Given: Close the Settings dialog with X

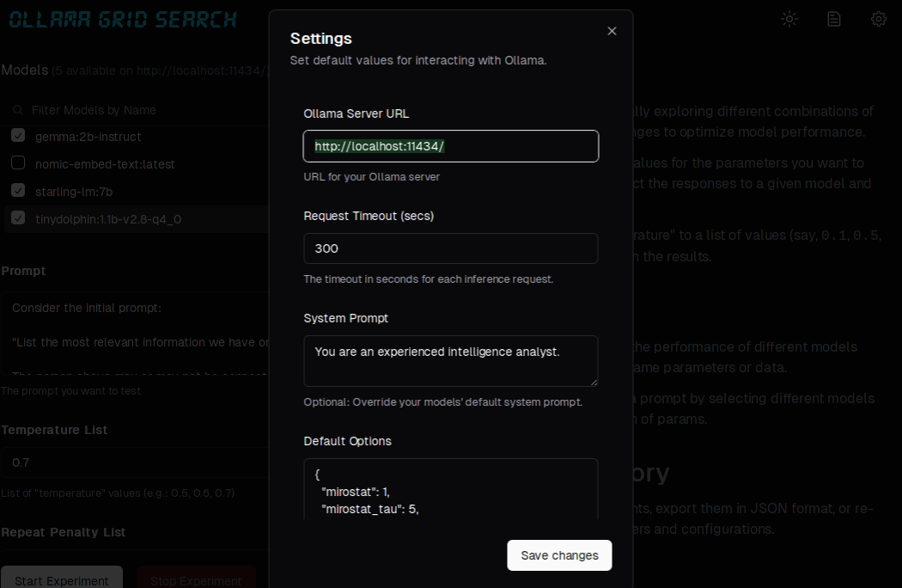Looking at the screenshot, I should coord(612,31).
